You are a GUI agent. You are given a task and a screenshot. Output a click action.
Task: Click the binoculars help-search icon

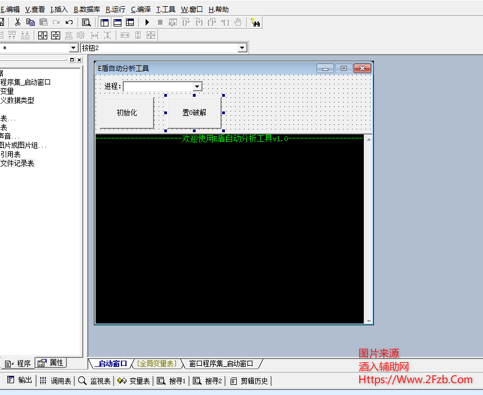click(255, 23)
